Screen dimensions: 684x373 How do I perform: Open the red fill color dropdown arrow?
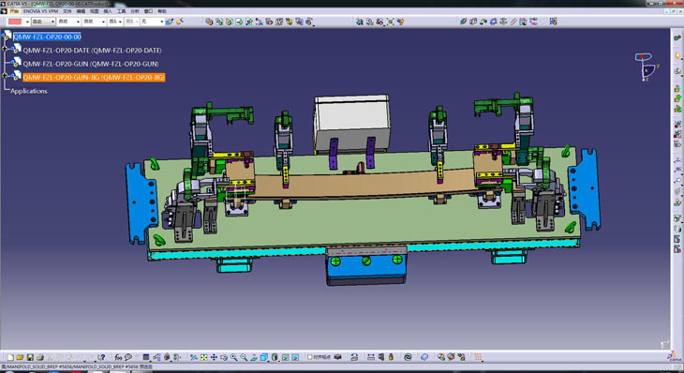[27, 22]
